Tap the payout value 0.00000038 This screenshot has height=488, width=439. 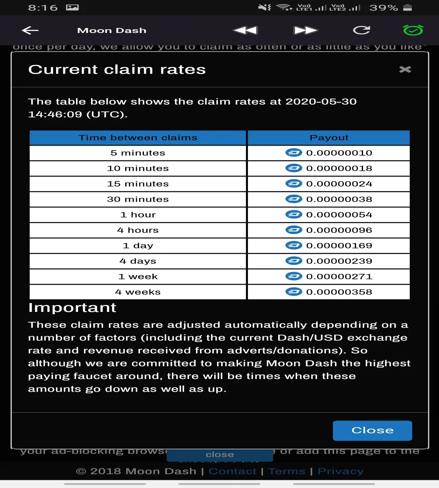click(x=339, y=199)
